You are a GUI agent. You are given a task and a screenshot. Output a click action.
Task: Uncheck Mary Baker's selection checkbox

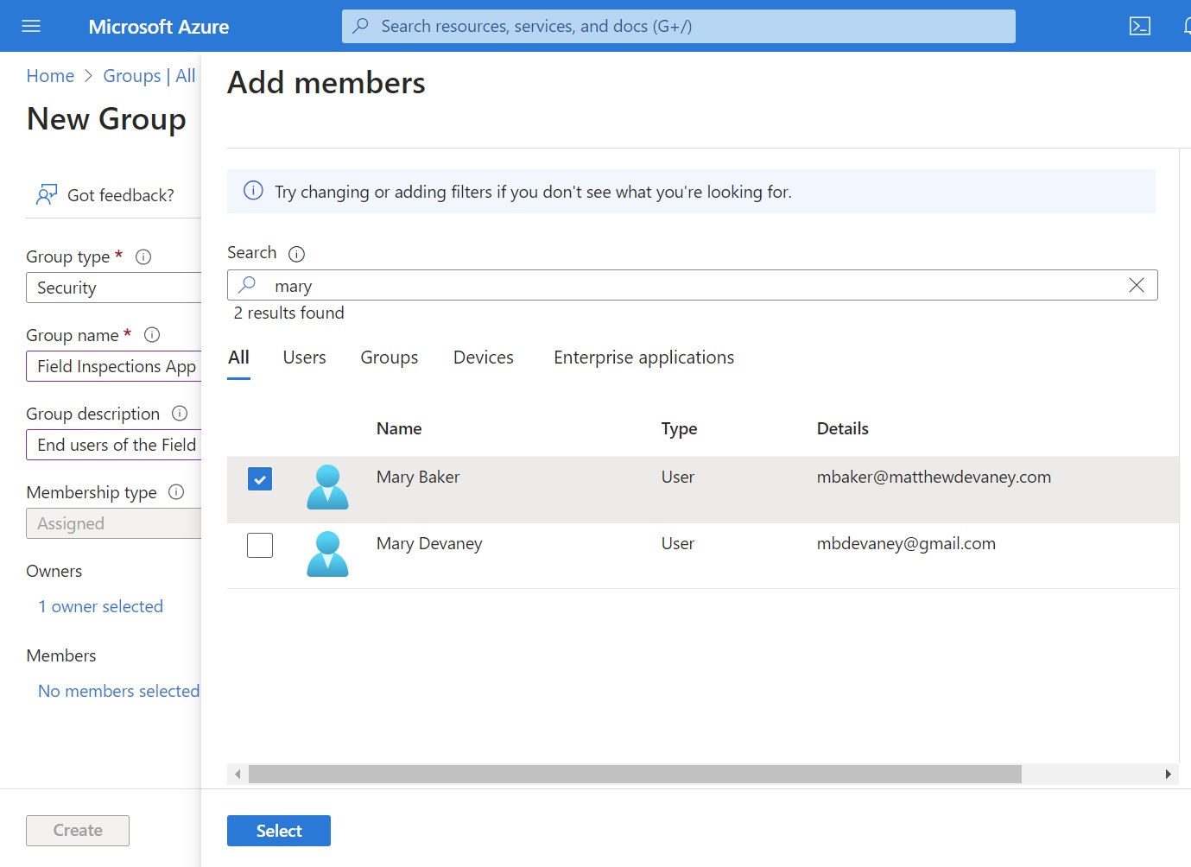pyautogui.click(x=260, y=478)
